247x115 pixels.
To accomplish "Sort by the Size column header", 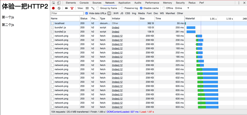I will [147, 18].
